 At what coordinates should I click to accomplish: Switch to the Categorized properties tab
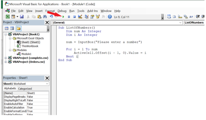pos(25,89)
